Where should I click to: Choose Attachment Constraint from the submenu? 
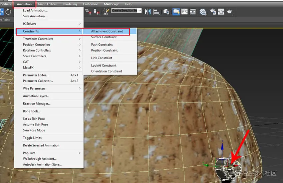[x=107, y=31]
